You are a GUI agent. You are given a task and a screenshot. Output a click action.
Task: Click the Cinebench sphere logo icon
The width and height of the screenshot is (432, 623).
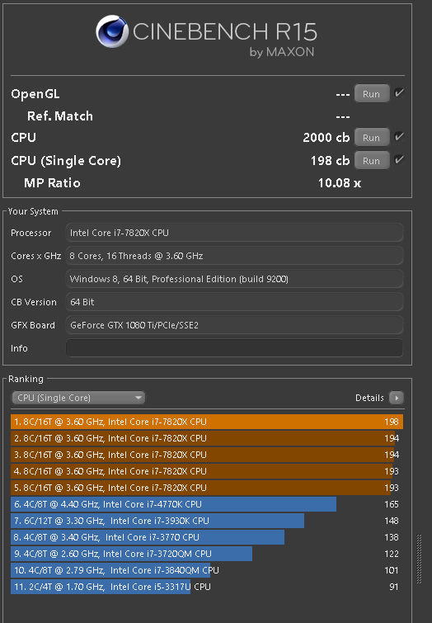(x=112, y=31)
